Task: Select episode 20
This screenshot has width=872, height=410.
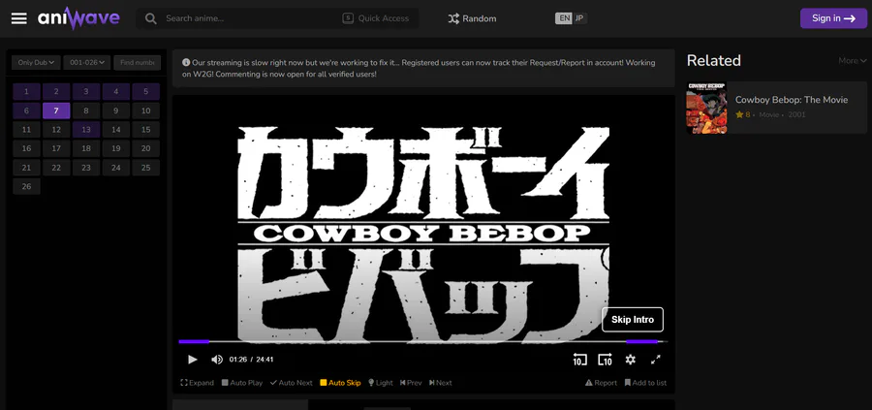Action: pos(145,148)
